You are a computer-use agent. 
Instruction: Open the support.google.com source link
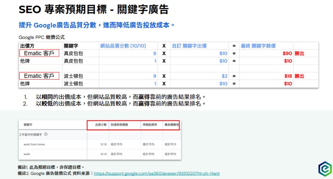pos(157,173)
